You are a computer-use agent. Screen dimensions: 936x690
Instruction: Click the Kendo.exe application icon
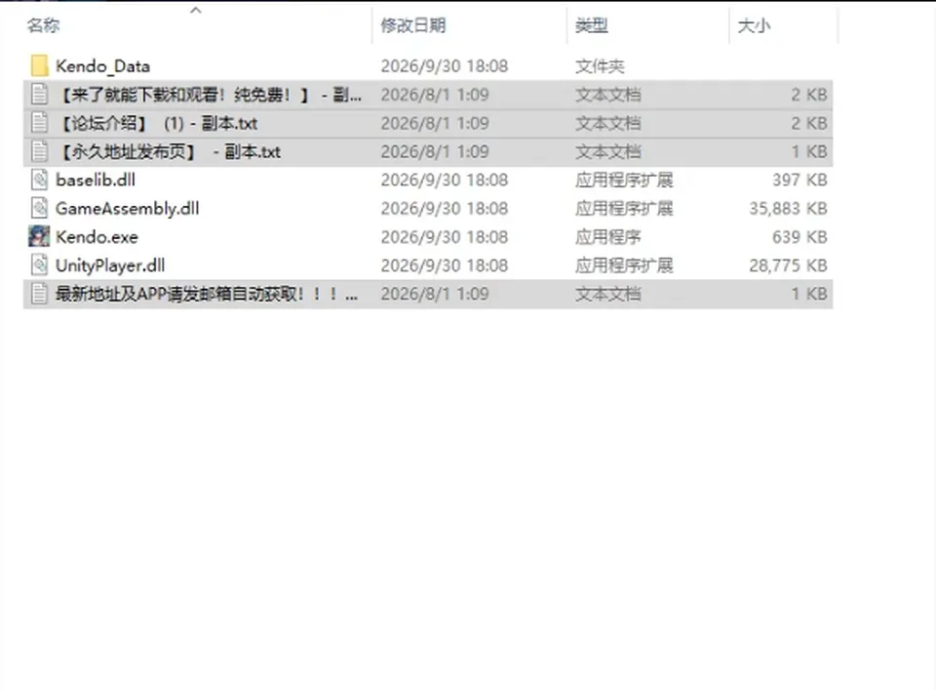pos(39,236)
